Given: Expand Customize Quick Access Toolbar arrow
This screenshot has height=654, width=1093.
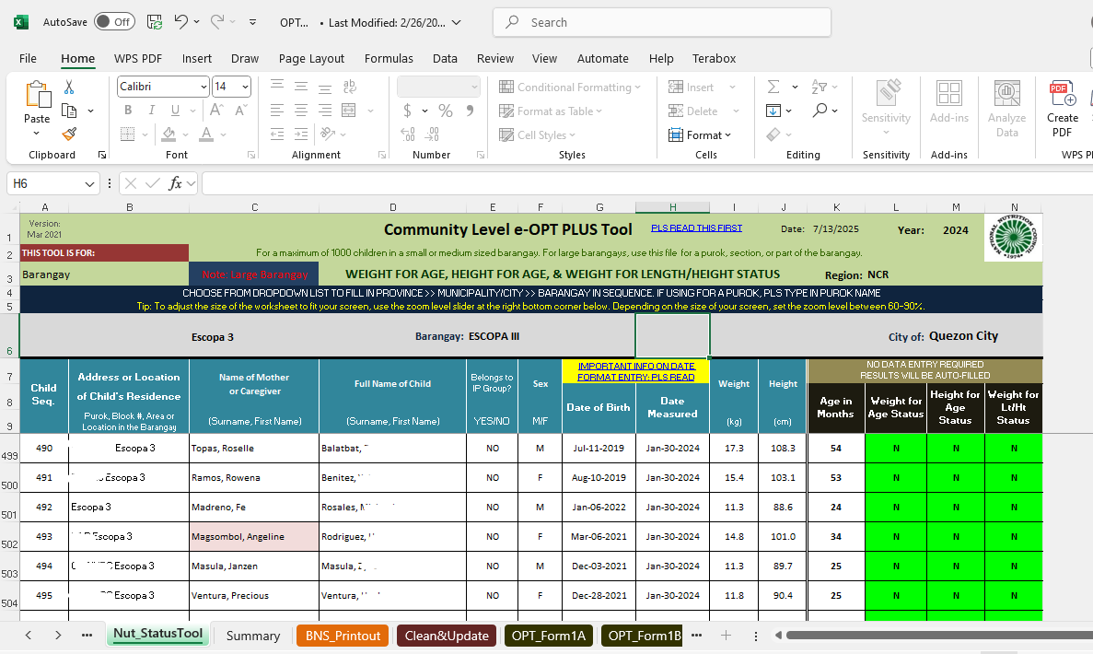Looking at the screenshot, I should point(252,22).
